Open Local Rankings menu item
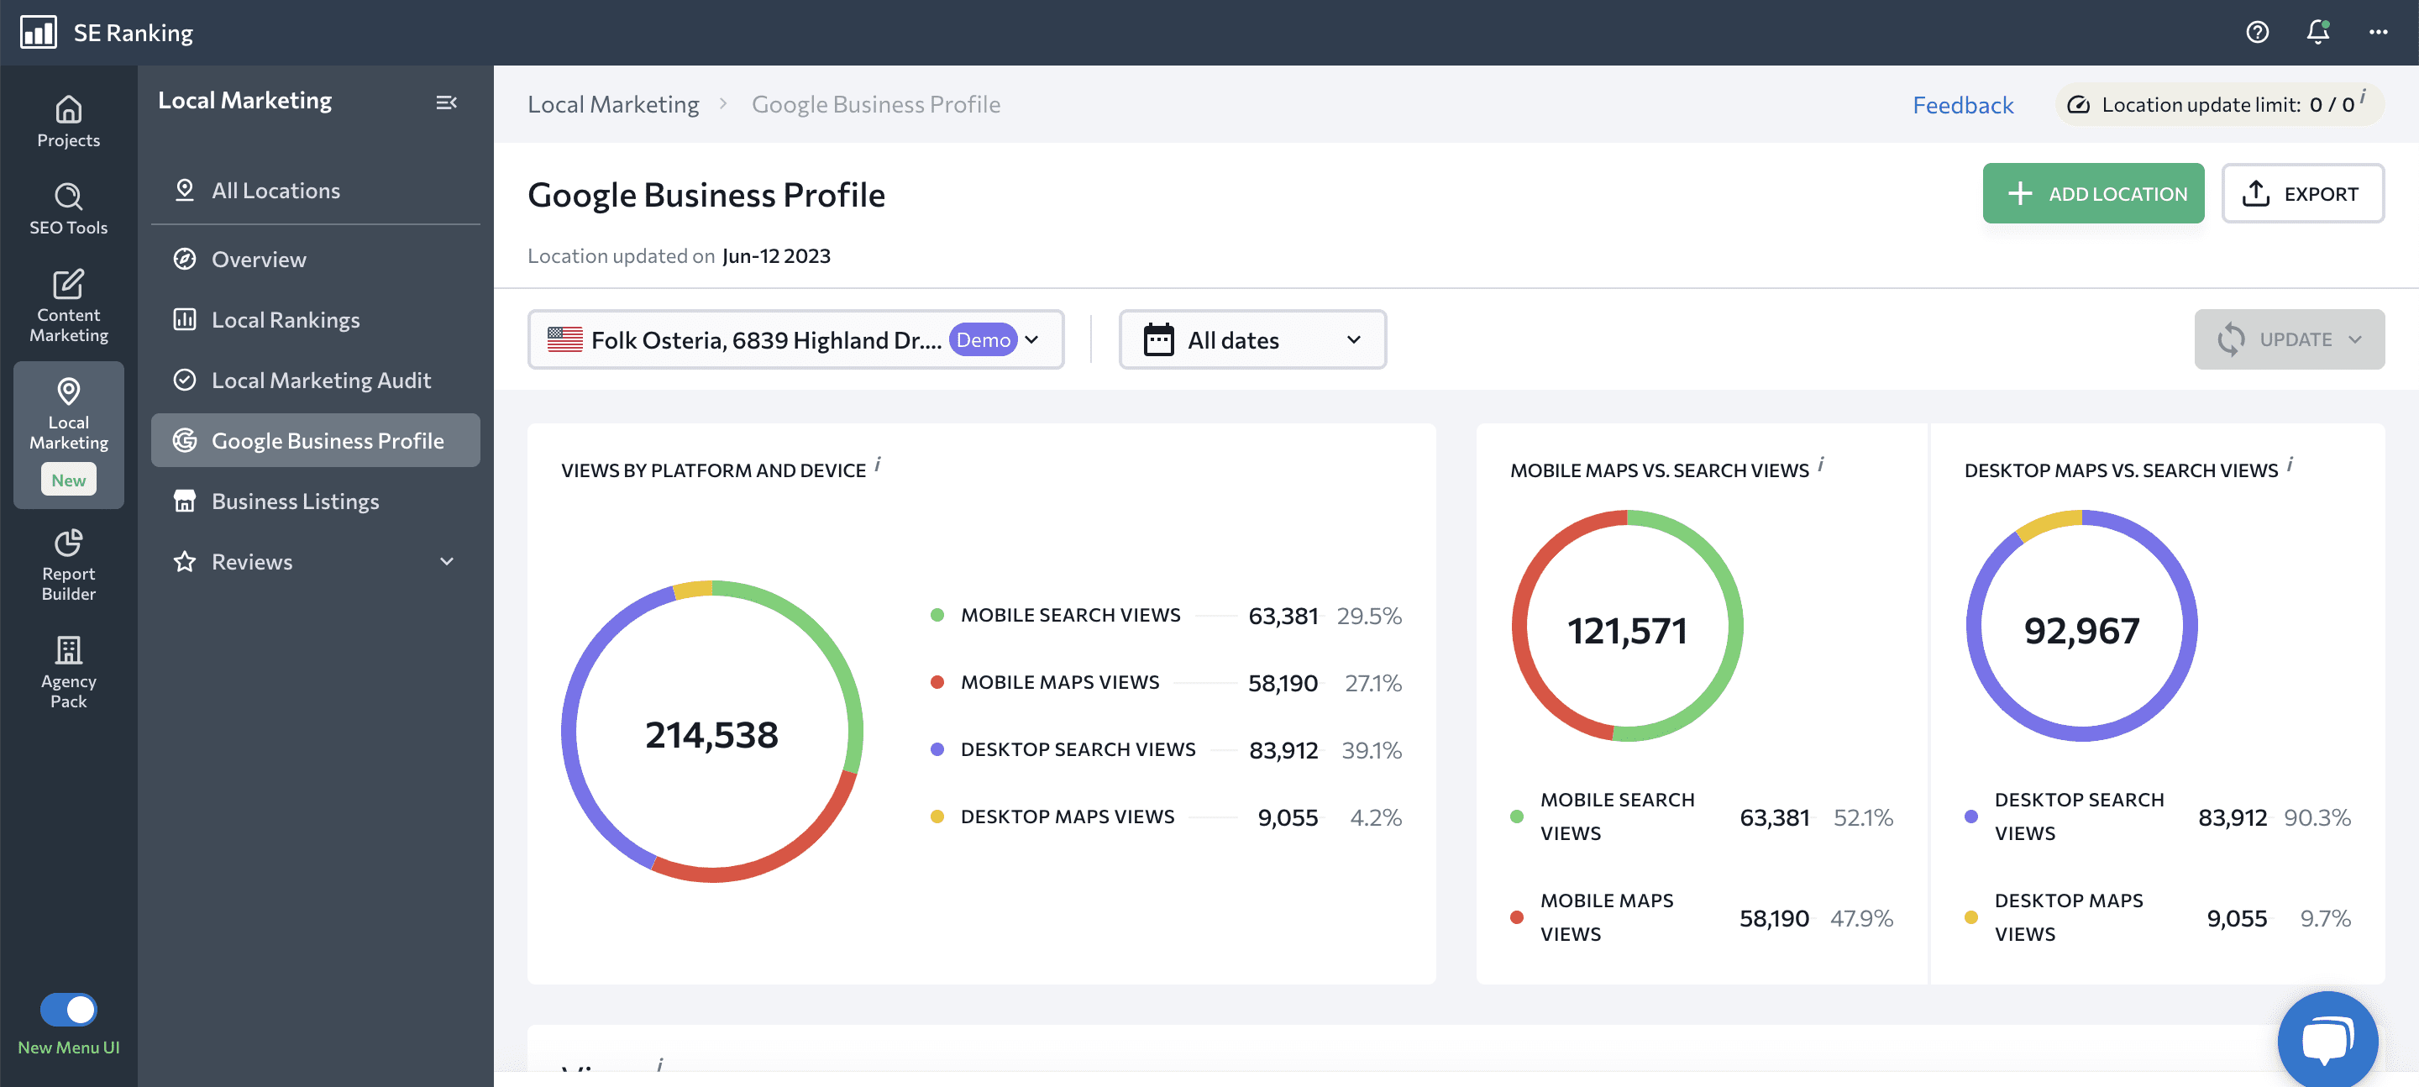 click(316, 319)
